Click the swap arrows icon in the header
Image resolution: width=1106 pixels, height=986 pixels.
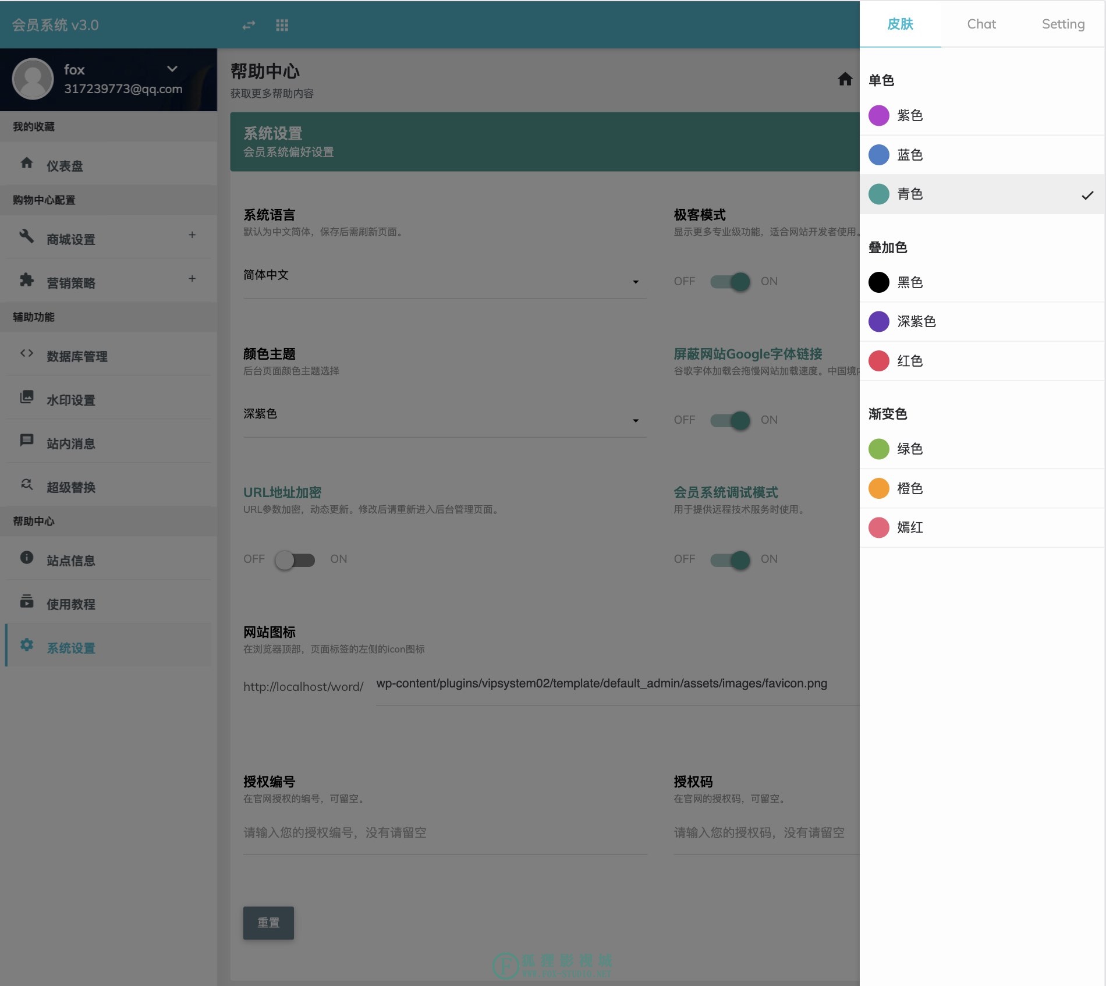pos(249,25)
